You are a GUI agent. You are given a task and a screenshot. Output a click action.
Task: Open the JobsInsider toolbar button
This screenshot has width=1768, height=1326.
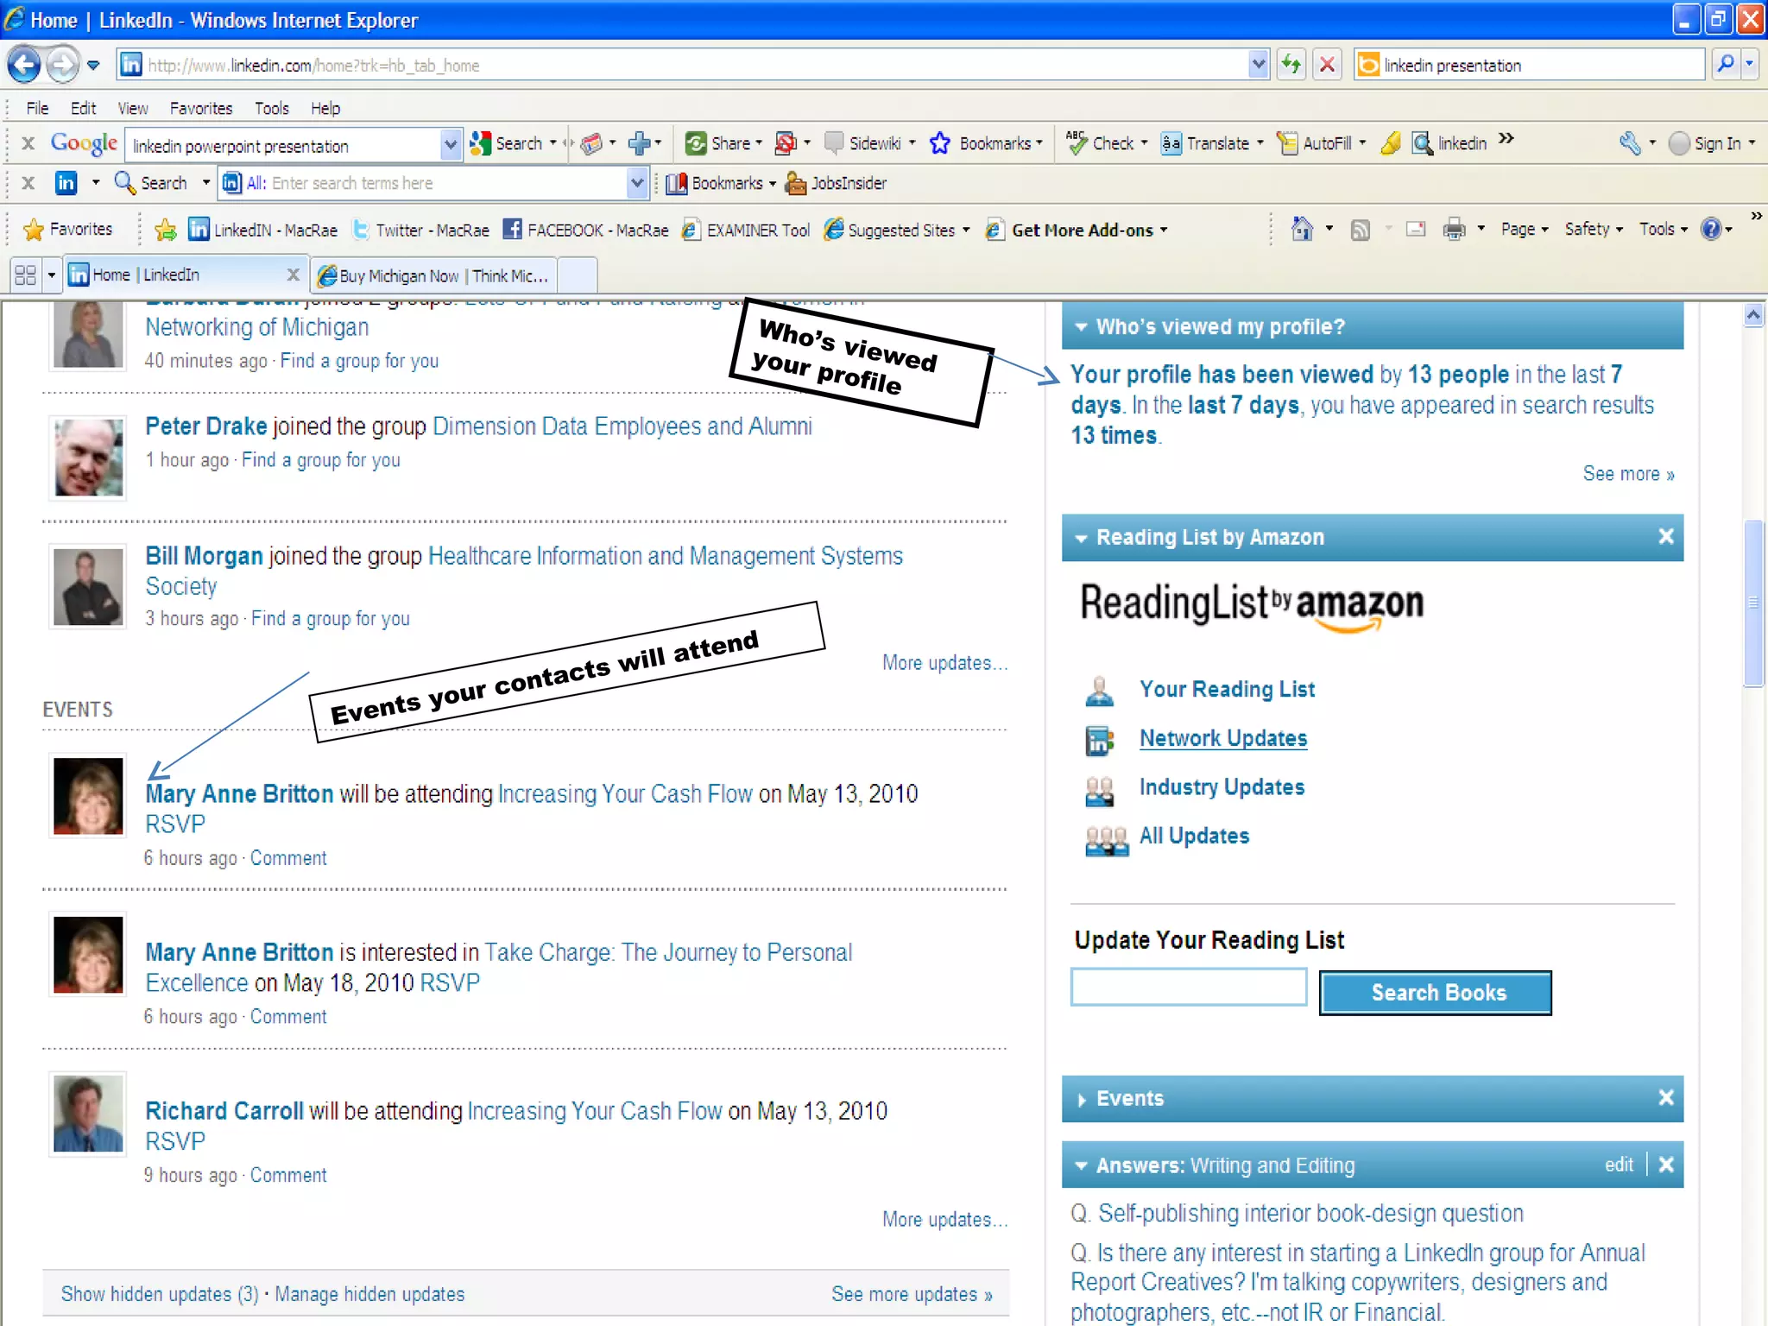click(835, 183)
